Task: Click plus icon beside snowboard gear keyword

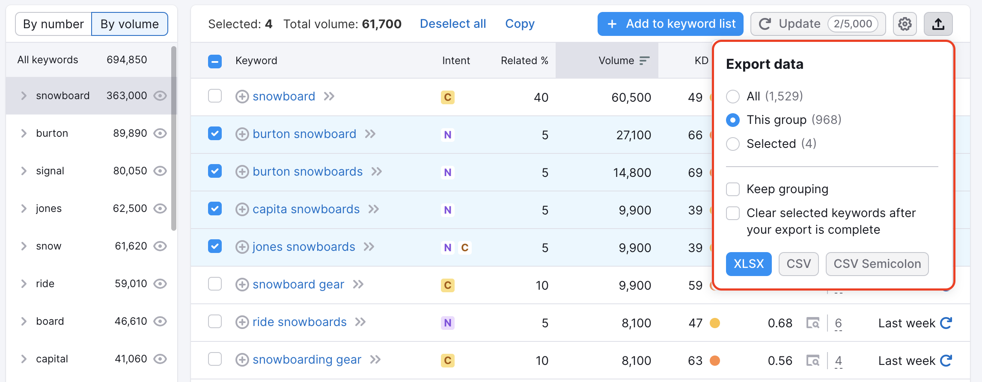Action: pos(242,285)
